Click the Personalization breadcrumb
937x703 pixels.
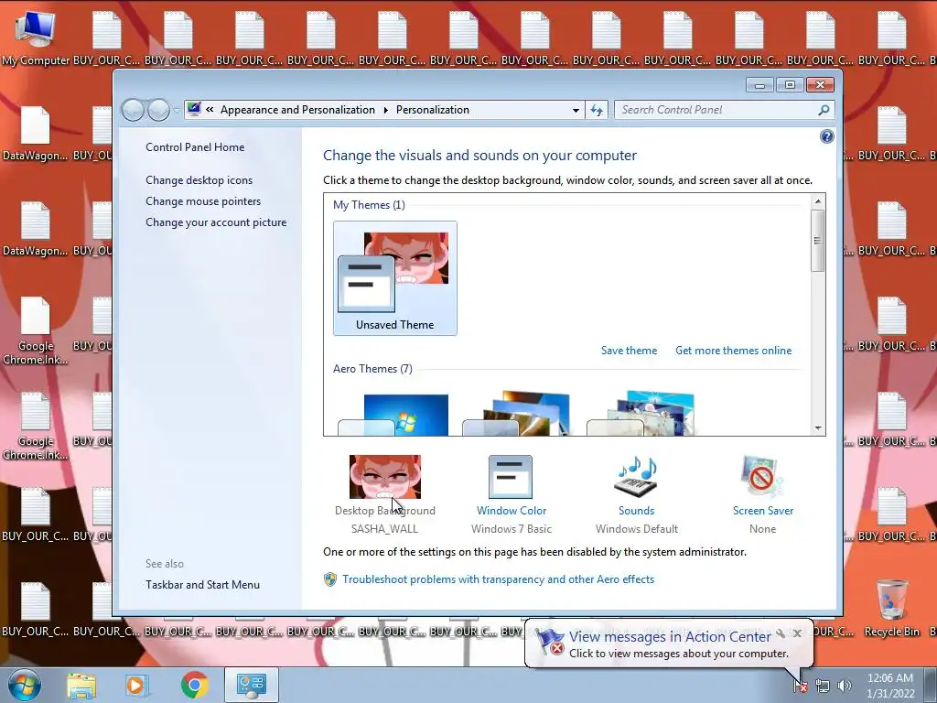pos(433,110)
